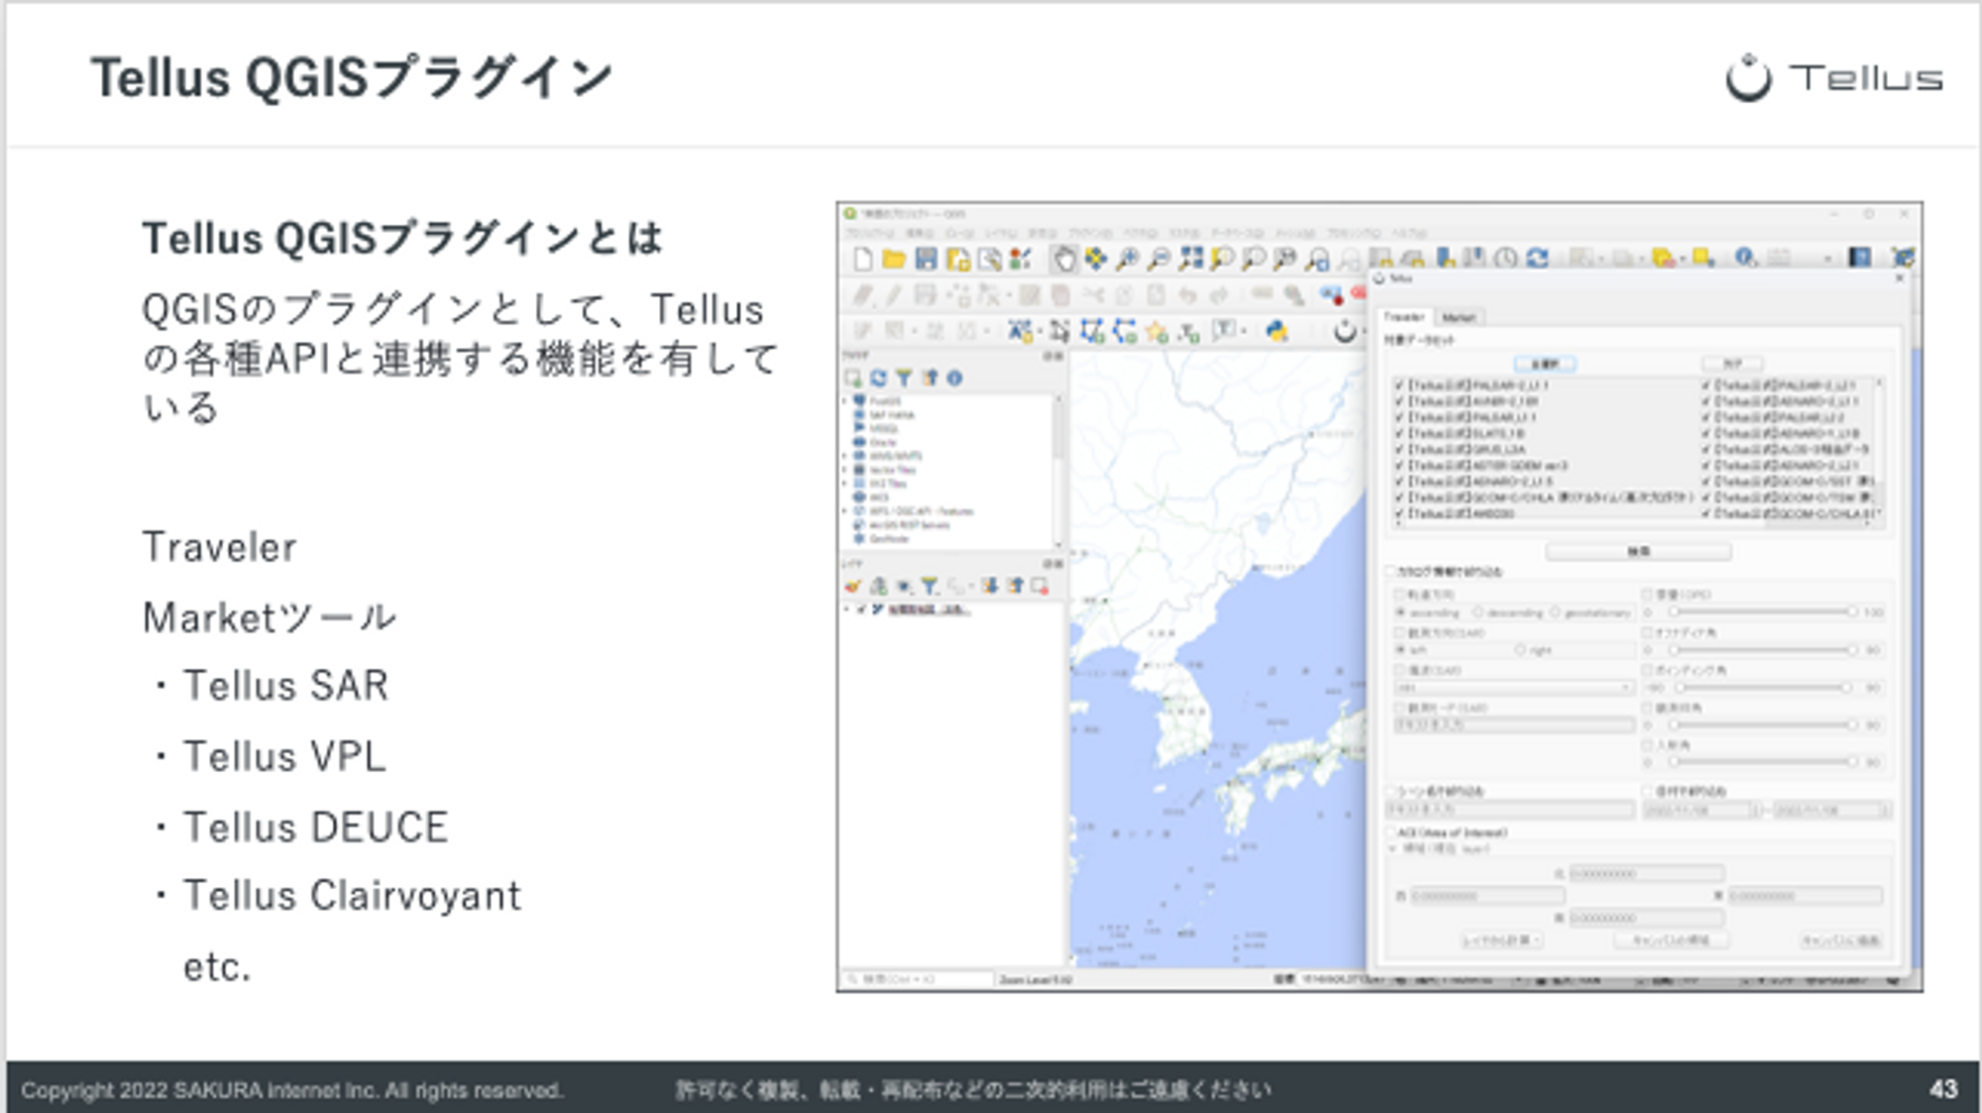Adjust the ポインティング角 slider
Screen dimensions: 1982x1113
[1761, 688]
